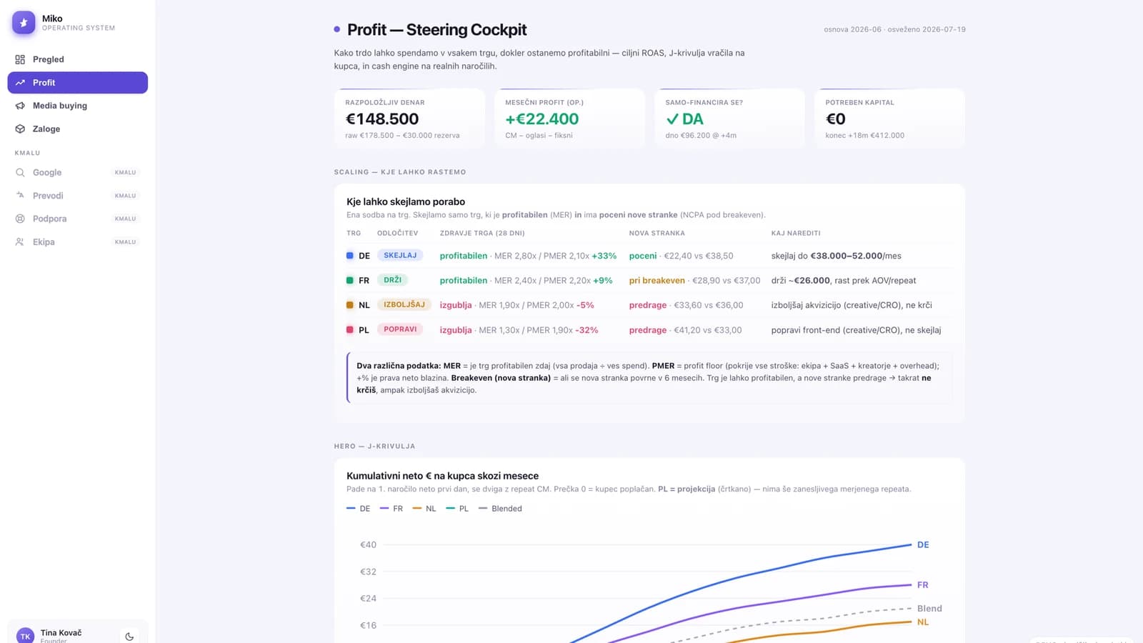Click the €0 required capital value
Viewport: 1143px width, 643px height.
pyautogui.click(x=835, y=119)
